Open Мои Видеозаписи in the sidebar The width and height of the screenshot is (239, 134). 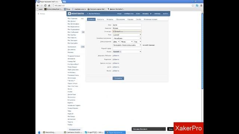pyautogui.click(x=74, y=27)
